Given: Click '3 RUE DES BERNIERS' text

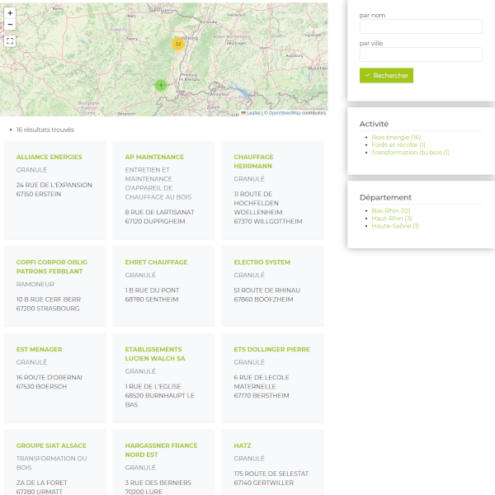Looking at the screenshot, I should click(158, 483).
